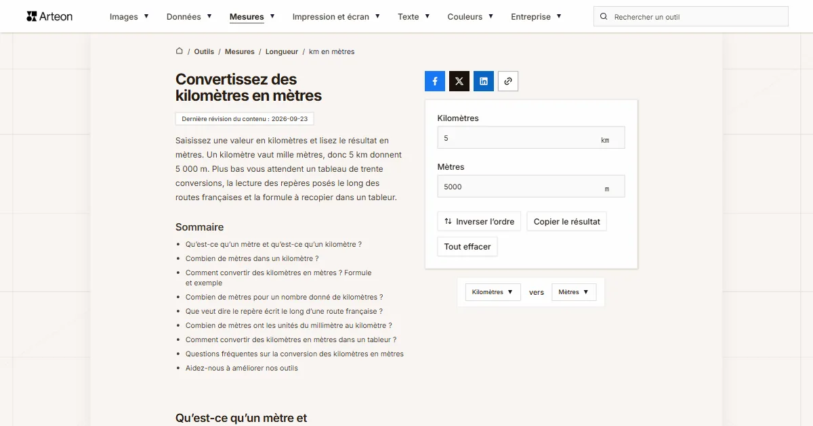813x426 pixels.
Task: Go to Outils in the breadcrumb
Action: tap(204, 51)
